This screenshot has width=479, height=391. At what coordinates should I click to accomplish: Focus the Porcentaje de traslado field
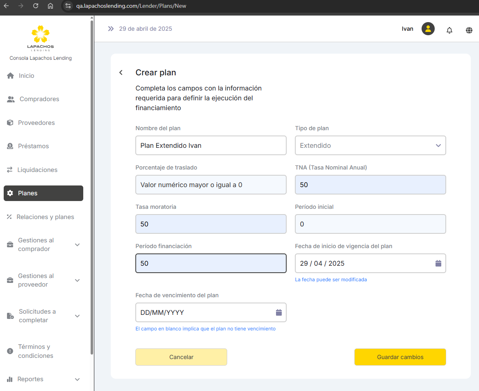(211, 185)
